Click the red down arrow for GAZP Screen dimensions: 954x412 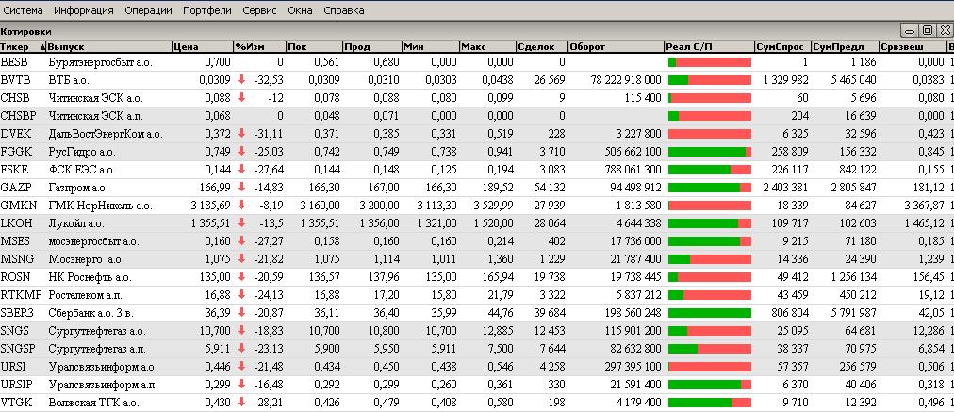click(x=241, y=188)
